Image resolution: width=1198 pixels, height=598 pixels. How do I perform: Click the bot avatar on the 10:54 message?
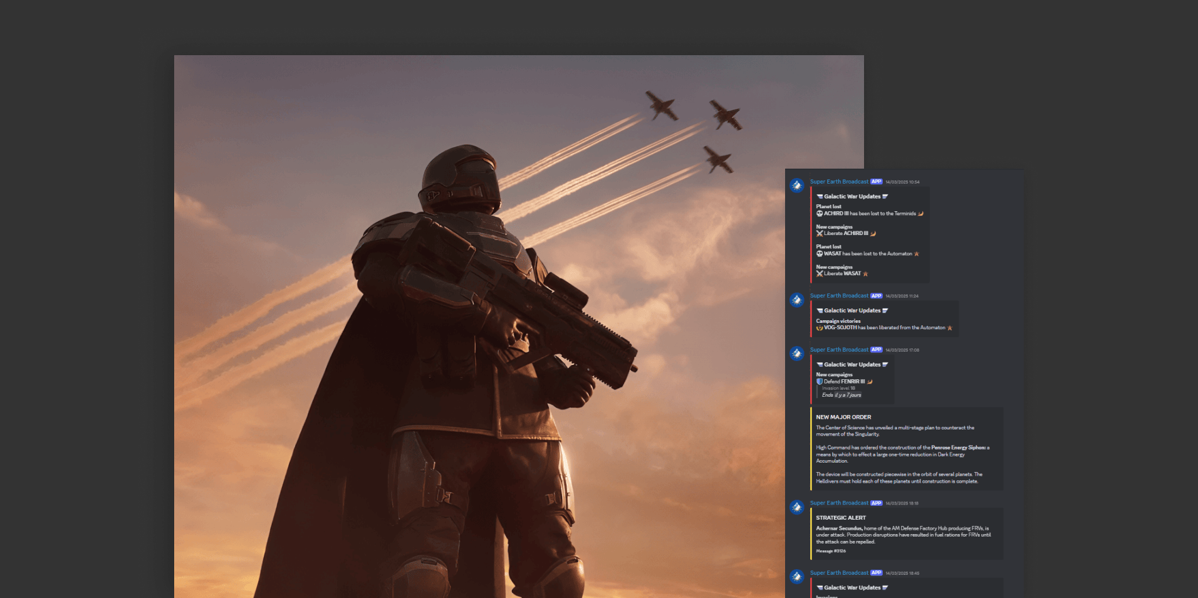click(797, 186)
